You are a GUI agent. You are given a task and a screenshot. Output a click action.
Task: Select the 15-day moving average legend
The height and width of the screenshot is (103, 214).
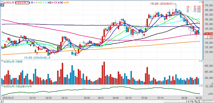(35, 3)
